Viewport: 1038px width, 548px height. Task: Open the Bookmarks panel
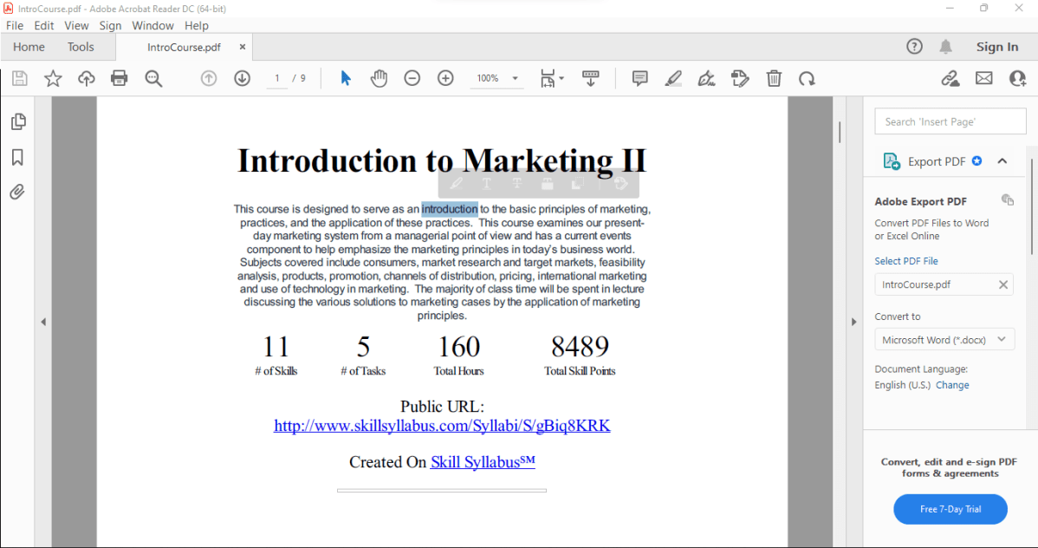[x=18, y=157]
